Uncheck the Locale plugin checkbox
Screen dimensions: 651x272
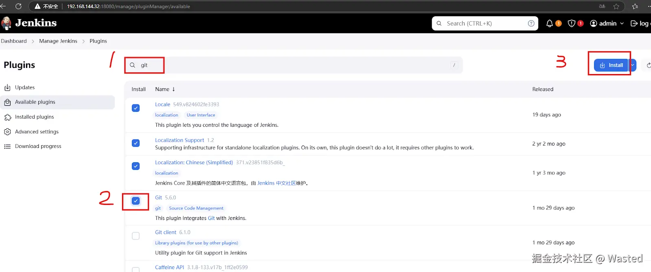(x=136, y=108)
